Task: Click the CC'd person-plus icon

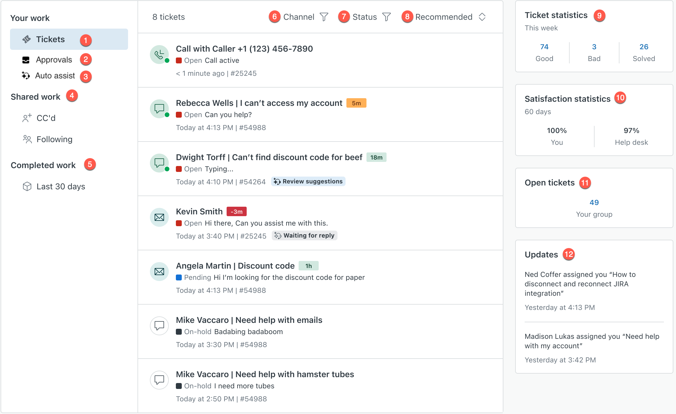Action: [27, 118]
